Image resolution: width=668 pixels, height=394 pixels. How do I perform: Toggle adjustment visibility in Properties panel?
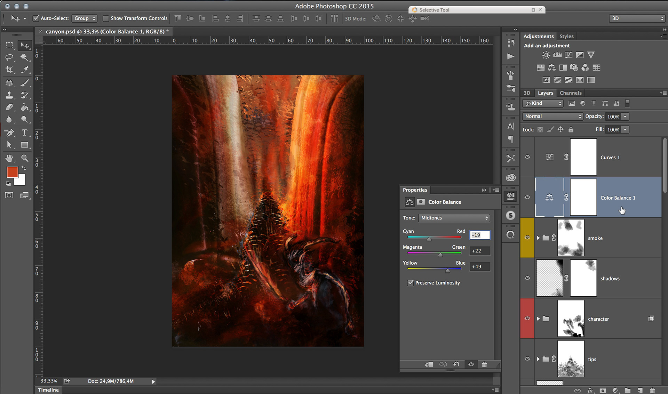471,364
